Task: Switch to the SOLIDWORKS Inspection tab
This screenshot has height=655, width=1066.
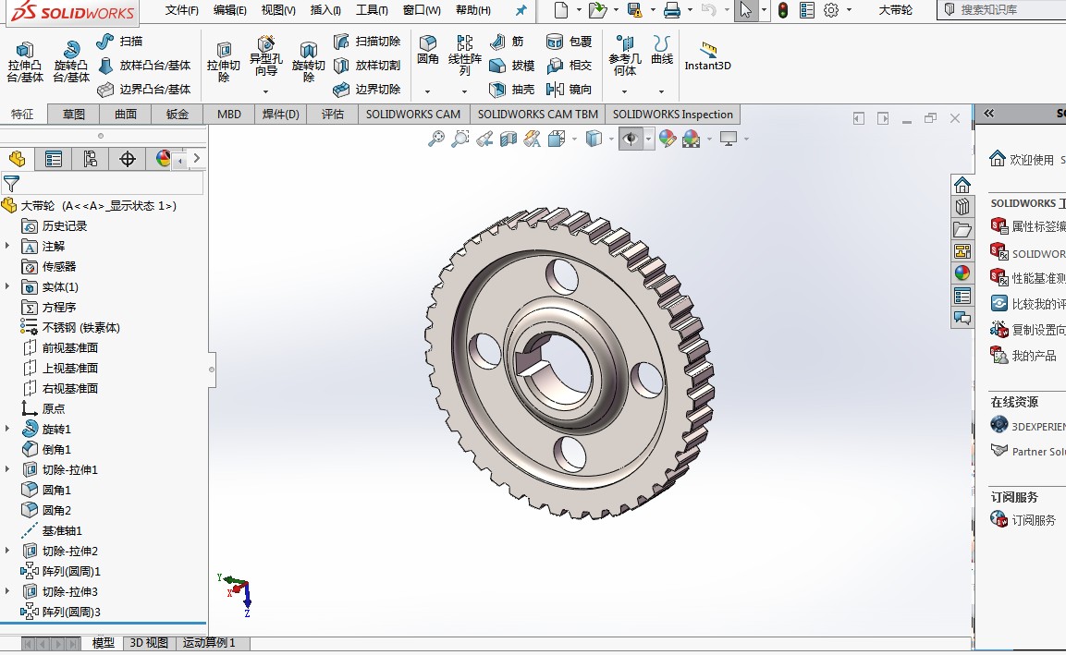Action: click(x=673, y=115)
